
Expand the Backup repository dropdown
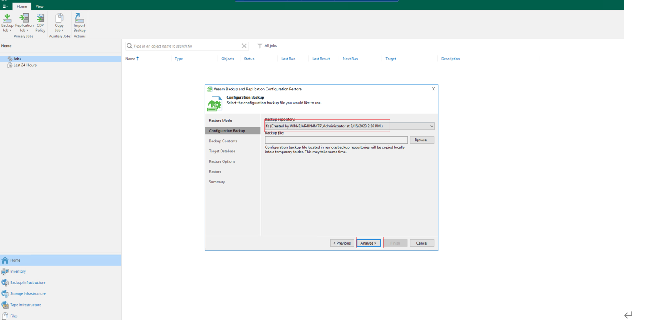point(431,126)
